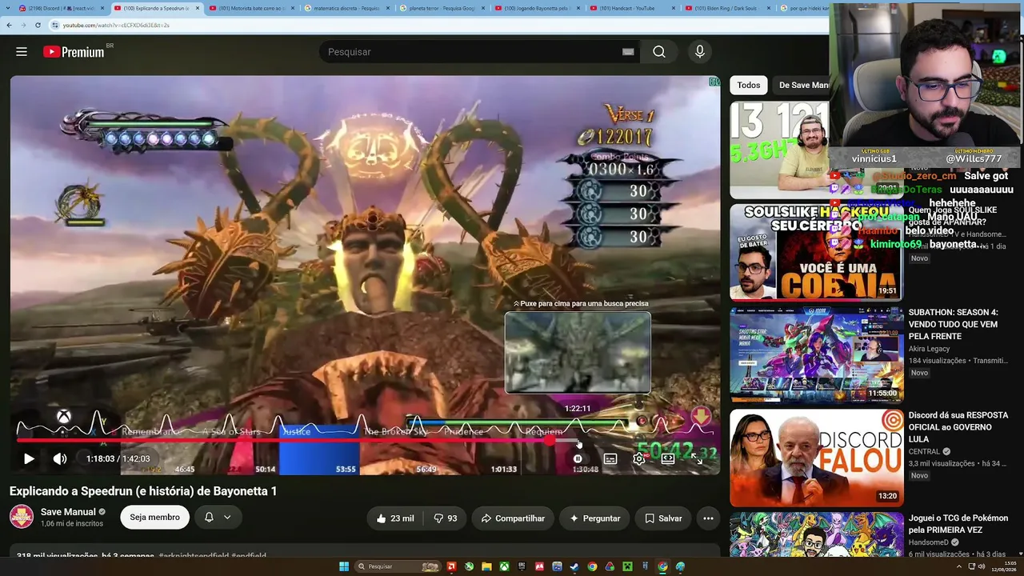
Task: Open more actions three-dot menu
Action: (x=708, y=518)
